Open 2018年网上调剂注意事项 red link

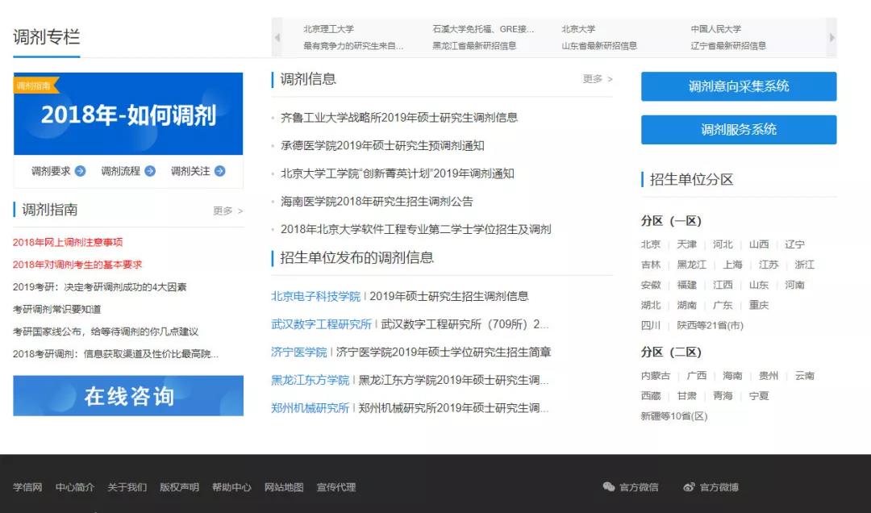point(68,242)
